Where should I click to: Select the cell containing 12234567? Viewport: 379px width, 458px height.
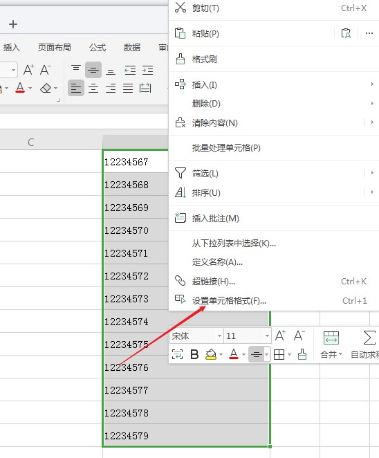[x=136, y=162]
